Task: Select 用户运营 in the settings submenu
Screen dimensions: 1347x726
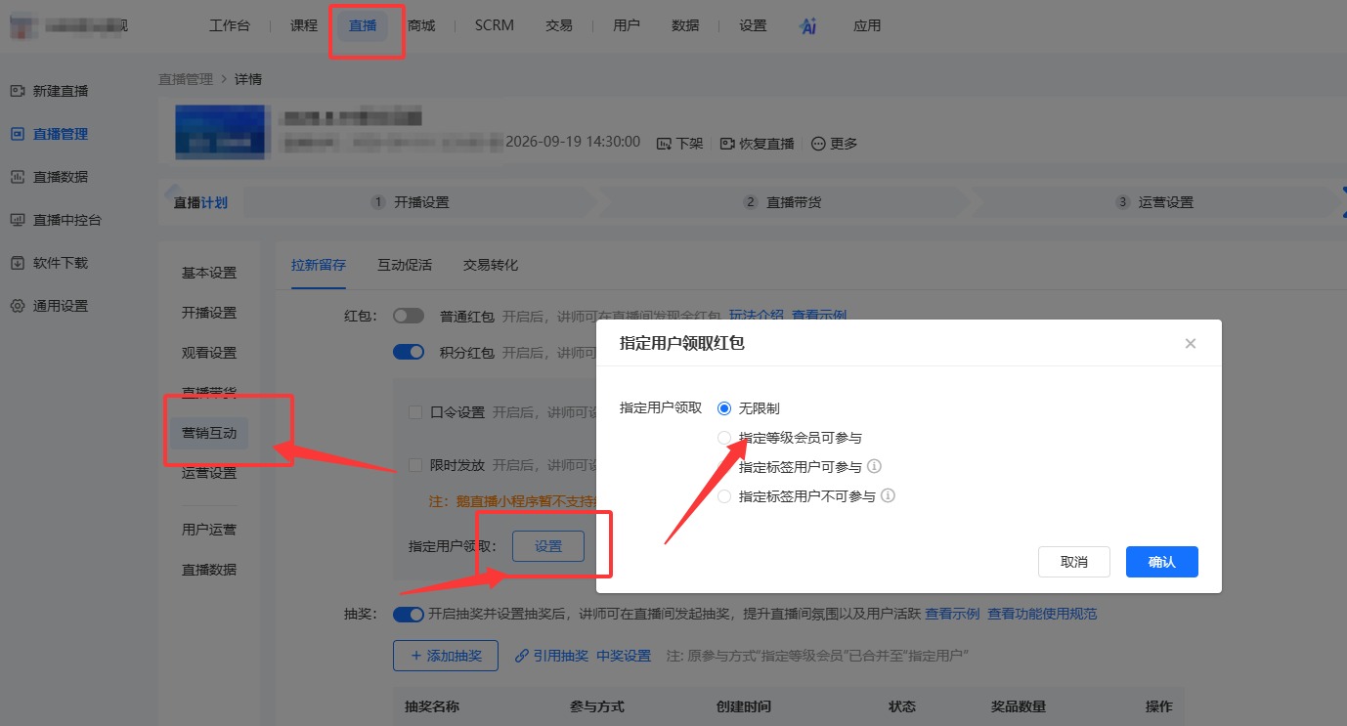Action: (209, 530)
